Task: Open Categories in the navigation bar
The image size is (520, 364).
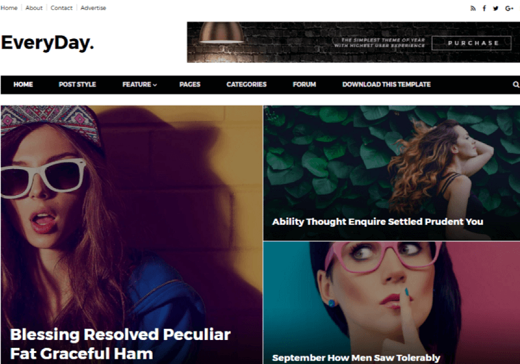Action: pyautogui.click(x=246, y=84)
